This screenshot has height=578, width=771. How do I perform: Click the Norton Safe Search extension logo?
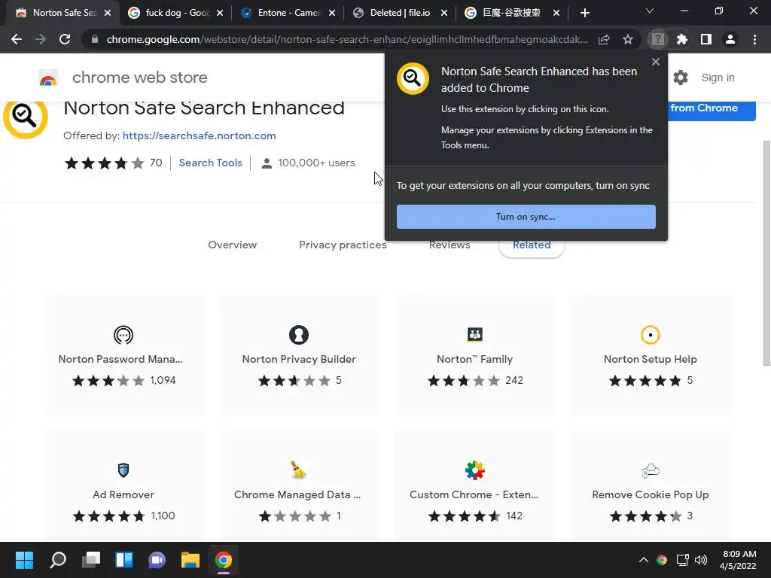pyautogui.click(x=26, y=116)
